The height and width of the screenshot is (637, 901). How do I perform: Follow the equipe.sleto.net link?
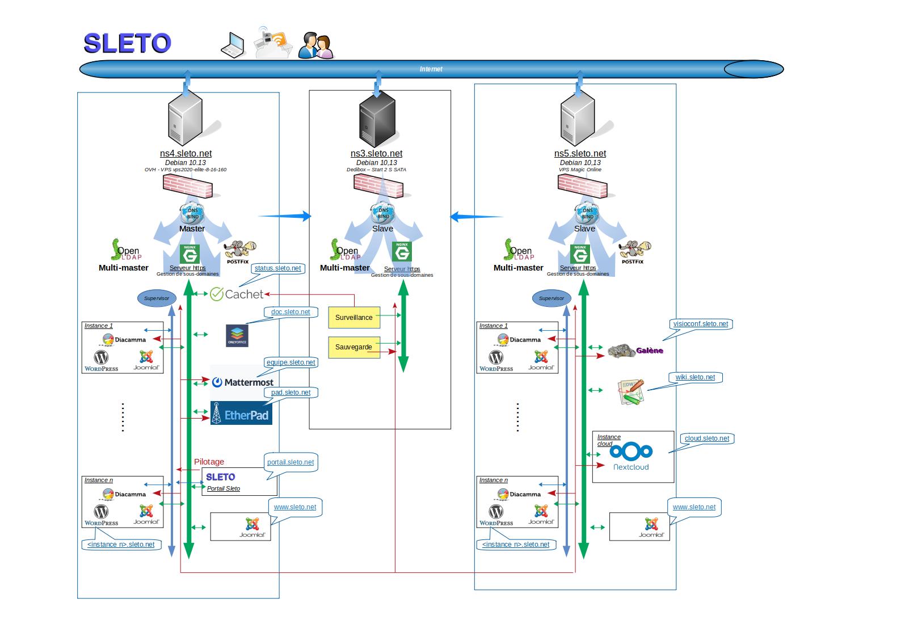290,362
